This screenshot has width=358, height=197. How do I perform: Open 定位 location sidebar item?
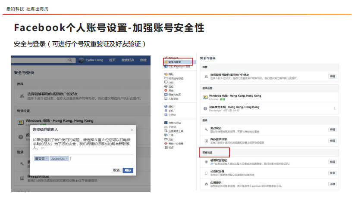(169, 86)
